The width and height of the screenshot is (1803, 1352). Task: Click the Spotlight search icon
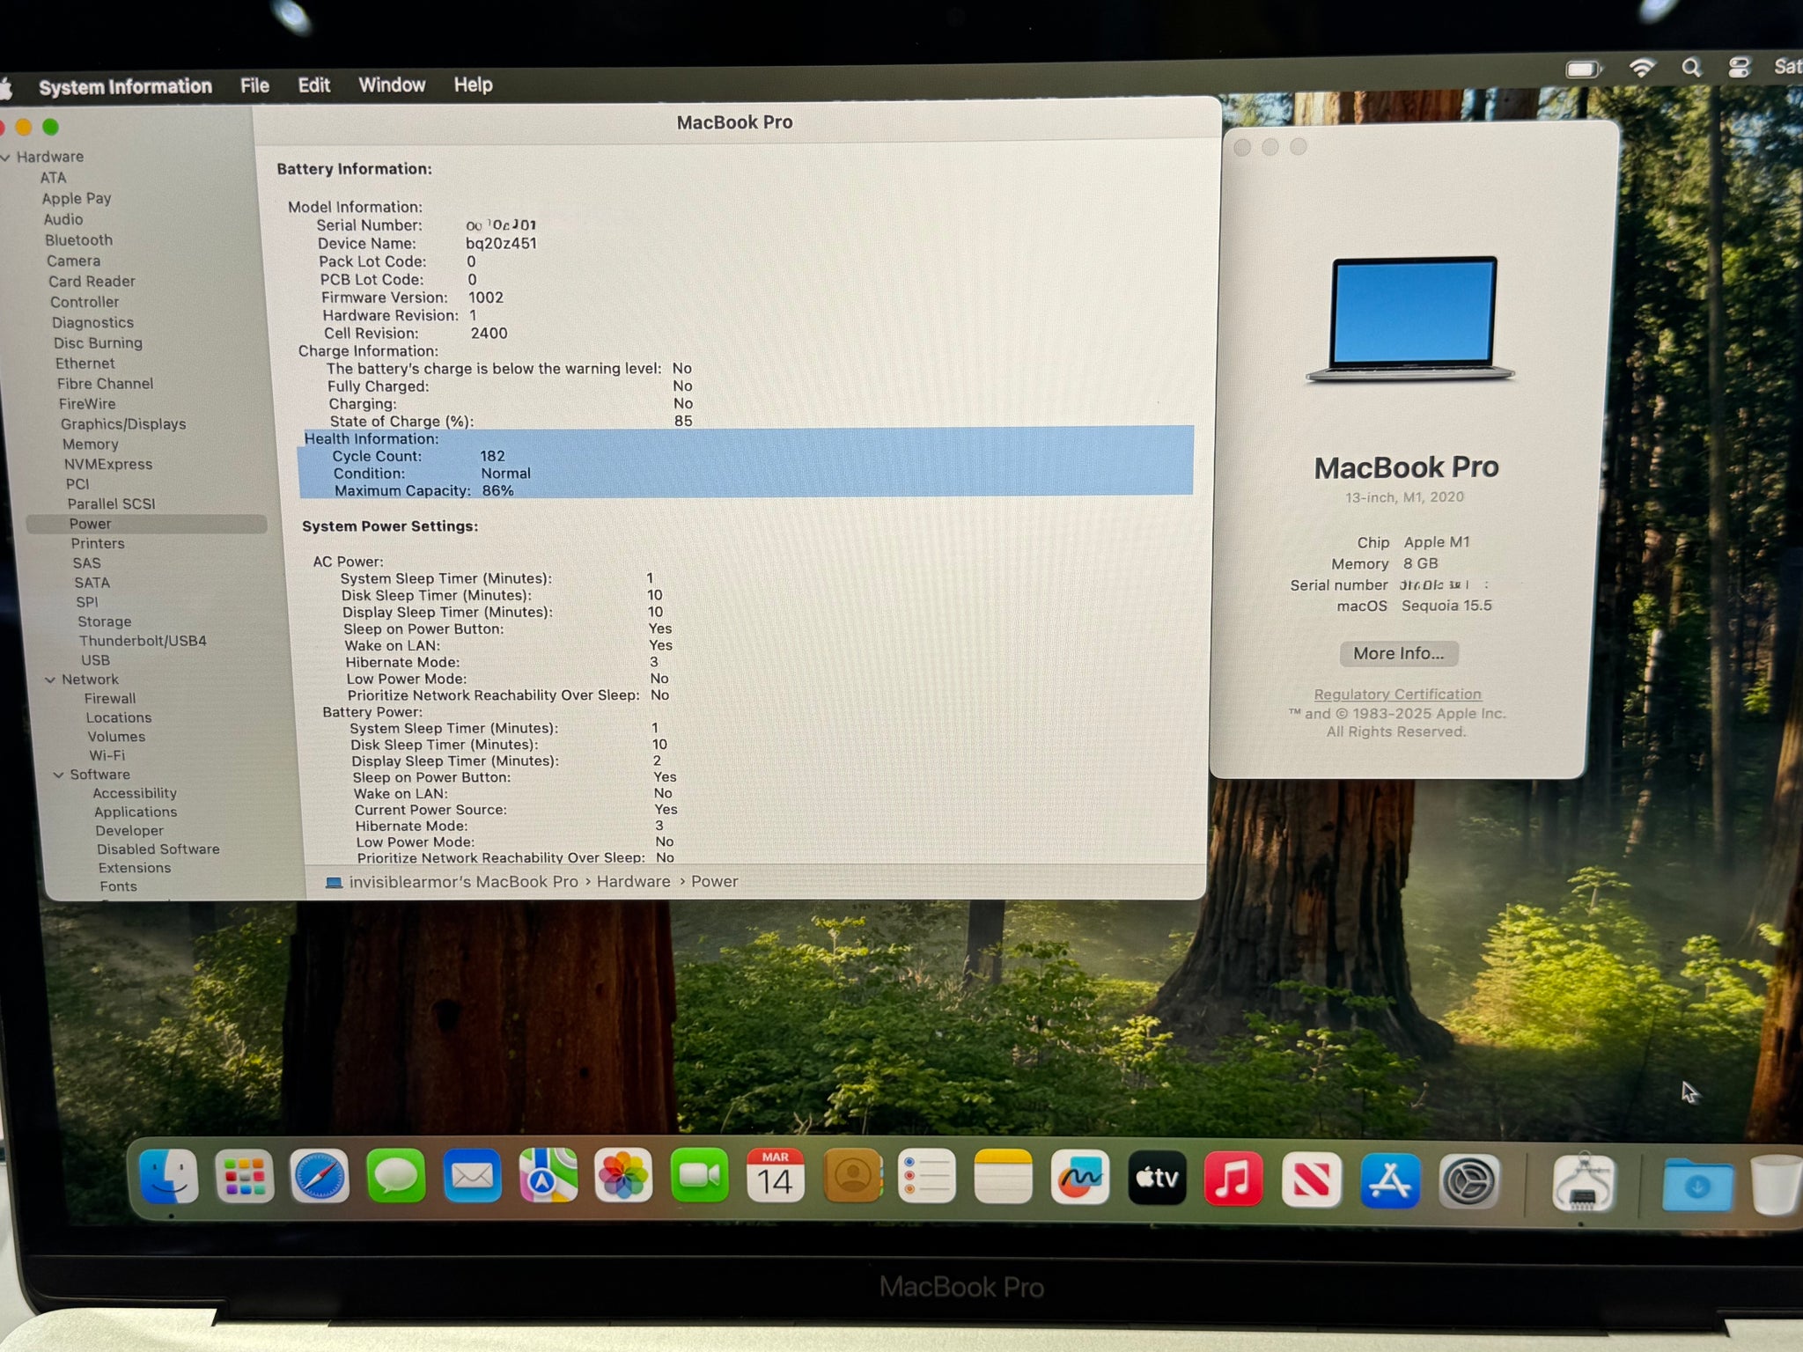click(1690, 68)
